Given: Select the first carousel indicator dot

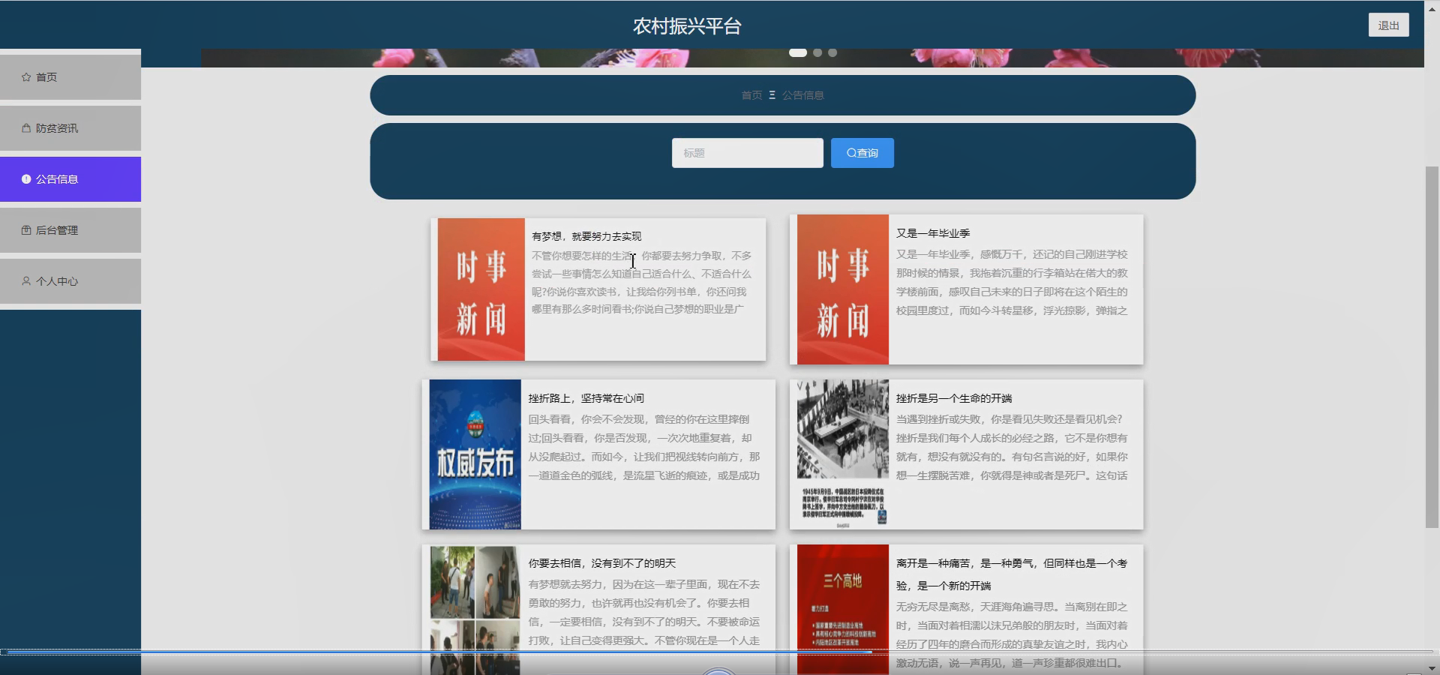Looking at the screenshot, I should click(x=798, y=52).
